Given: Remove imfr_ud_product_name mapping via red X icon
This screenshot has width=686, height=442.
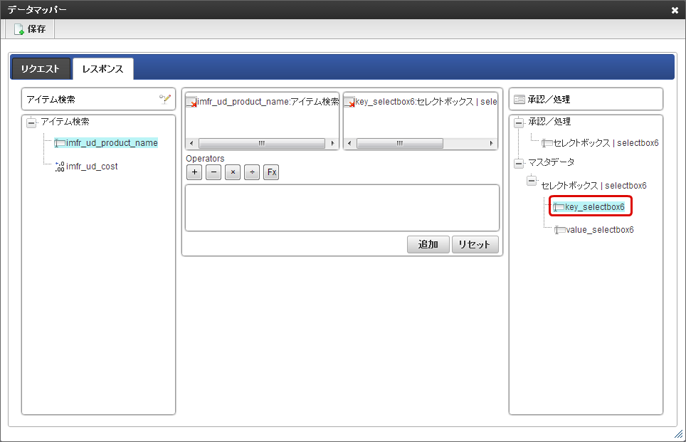Looking at the screenshot, I should (x=191, y=102).
